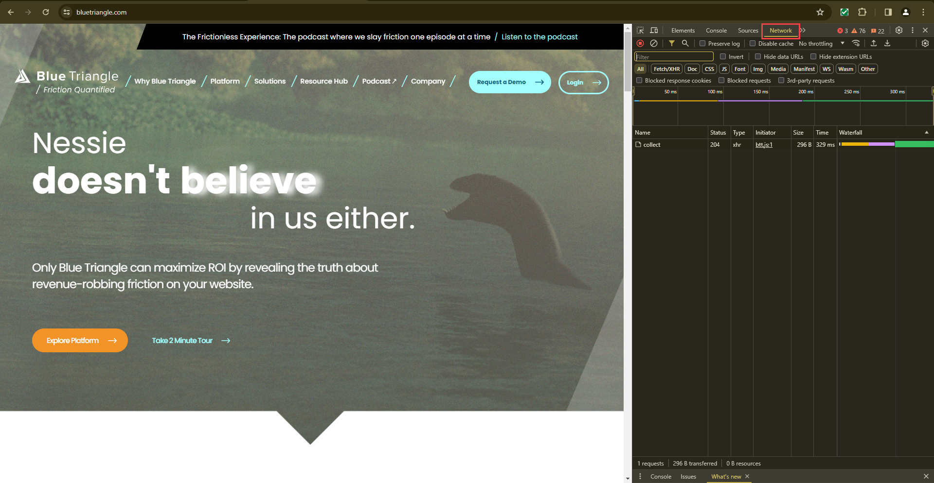The image size is (934, 483).
Task: Click Listen to the podcast link
Action: [539, 37]
